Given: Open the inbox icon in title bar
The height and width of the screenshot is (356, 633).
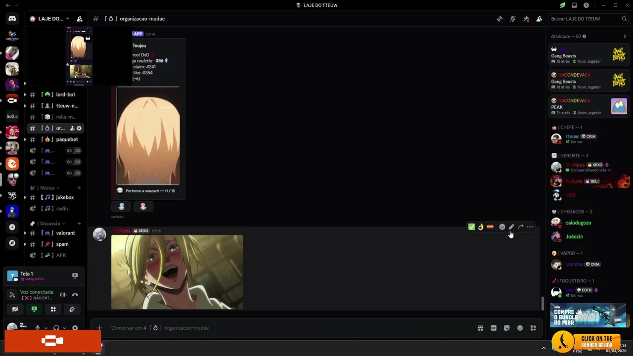Looking at the screenshot, I should pyautogui.click(x=574, y=5).
